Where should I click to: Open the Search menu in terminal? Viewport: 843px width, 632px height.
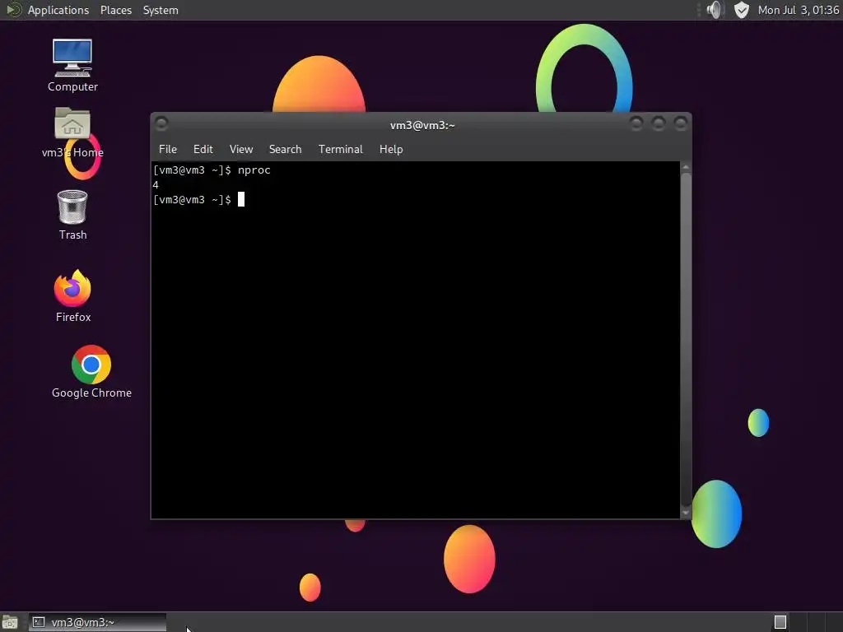click(x=285, y=150)
